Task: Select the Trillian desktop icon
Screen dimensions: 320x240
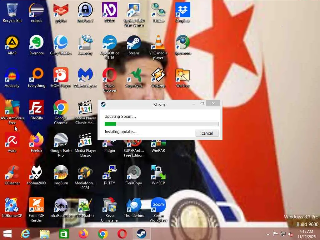Action: coord(158,12)
